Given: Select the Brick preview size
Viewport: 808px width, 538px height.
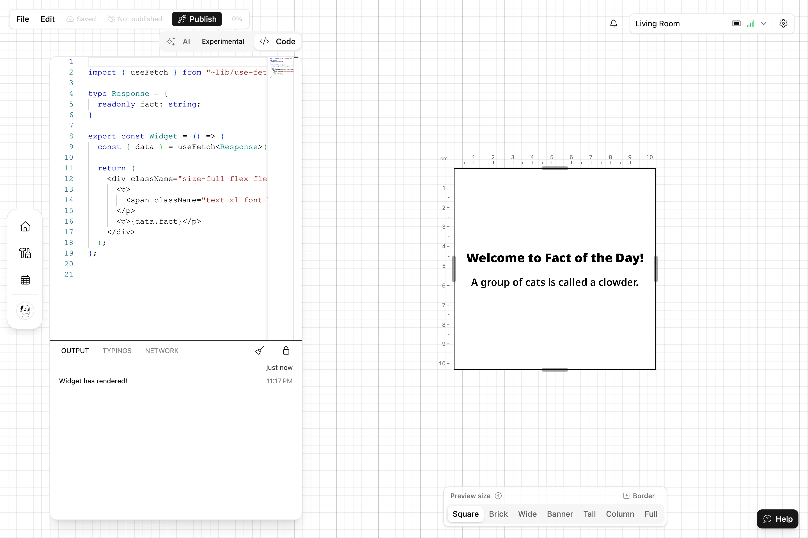Looking at the screenshot, I should (x=498, y=514).
